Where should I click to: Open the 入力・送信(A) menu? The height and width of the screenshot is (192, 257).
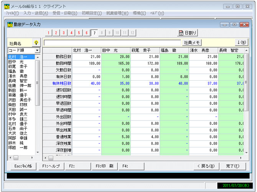click(36, 13)
